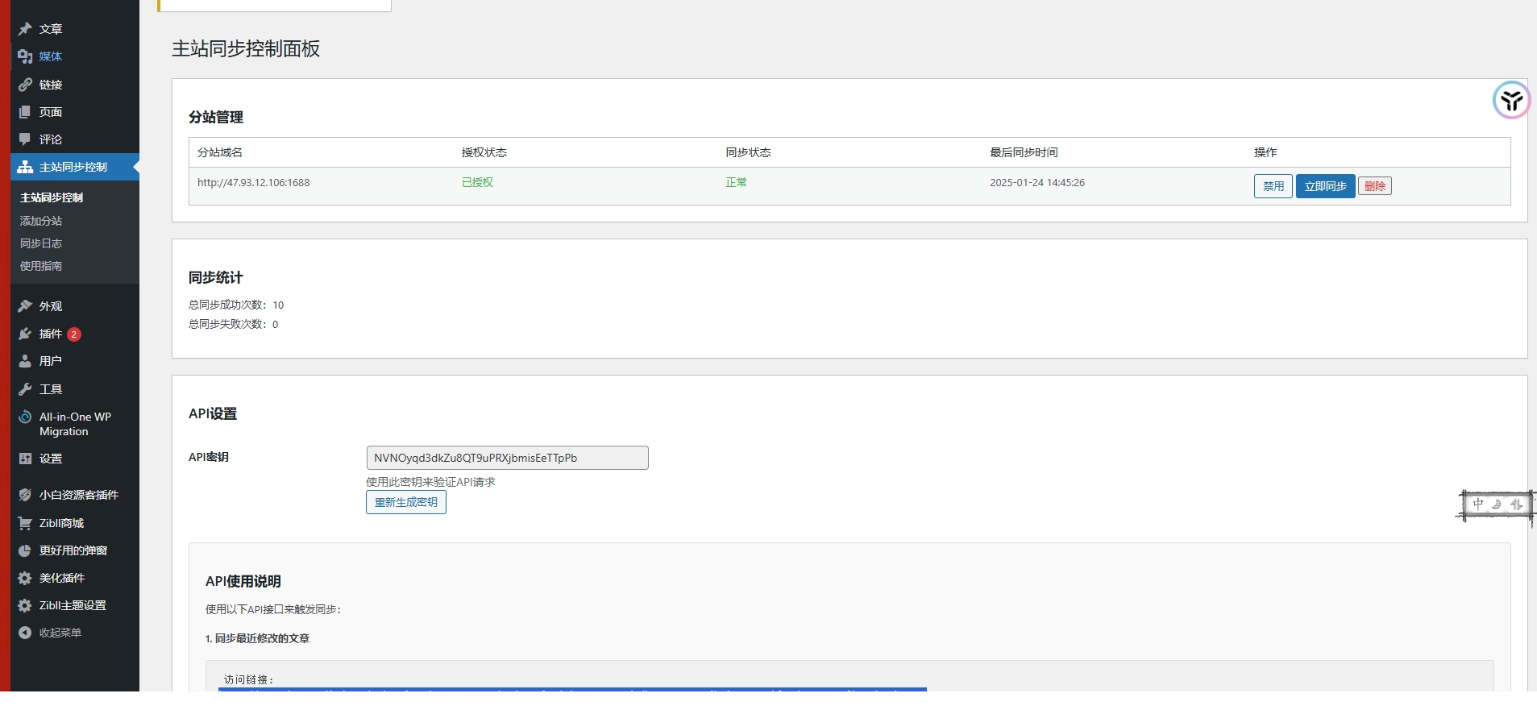Click the 1. 同步最近修改的文章 heading
1537x710 pixels.
click(257, 638)
